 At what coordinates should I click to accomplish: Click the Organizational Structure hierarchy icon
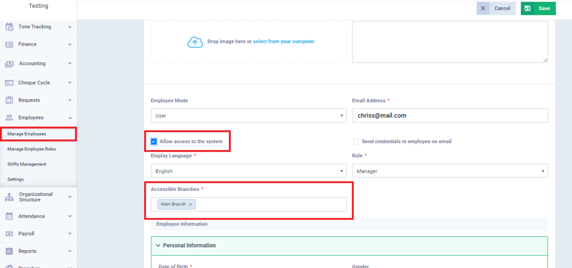(9, 197)
